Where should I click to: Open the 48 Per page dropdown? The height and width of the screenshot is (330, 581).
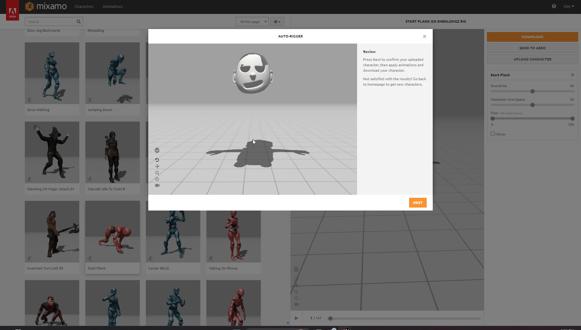point(252,21)
